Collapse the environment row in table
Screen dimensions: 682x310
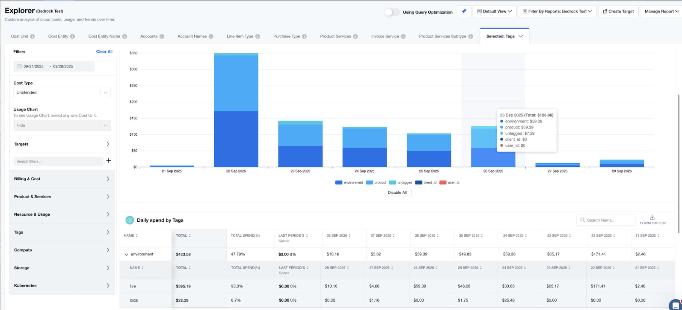pos(126,254)
